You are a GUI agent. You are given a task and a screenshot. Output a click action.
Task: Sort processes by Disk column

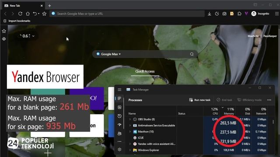[248, 111]
